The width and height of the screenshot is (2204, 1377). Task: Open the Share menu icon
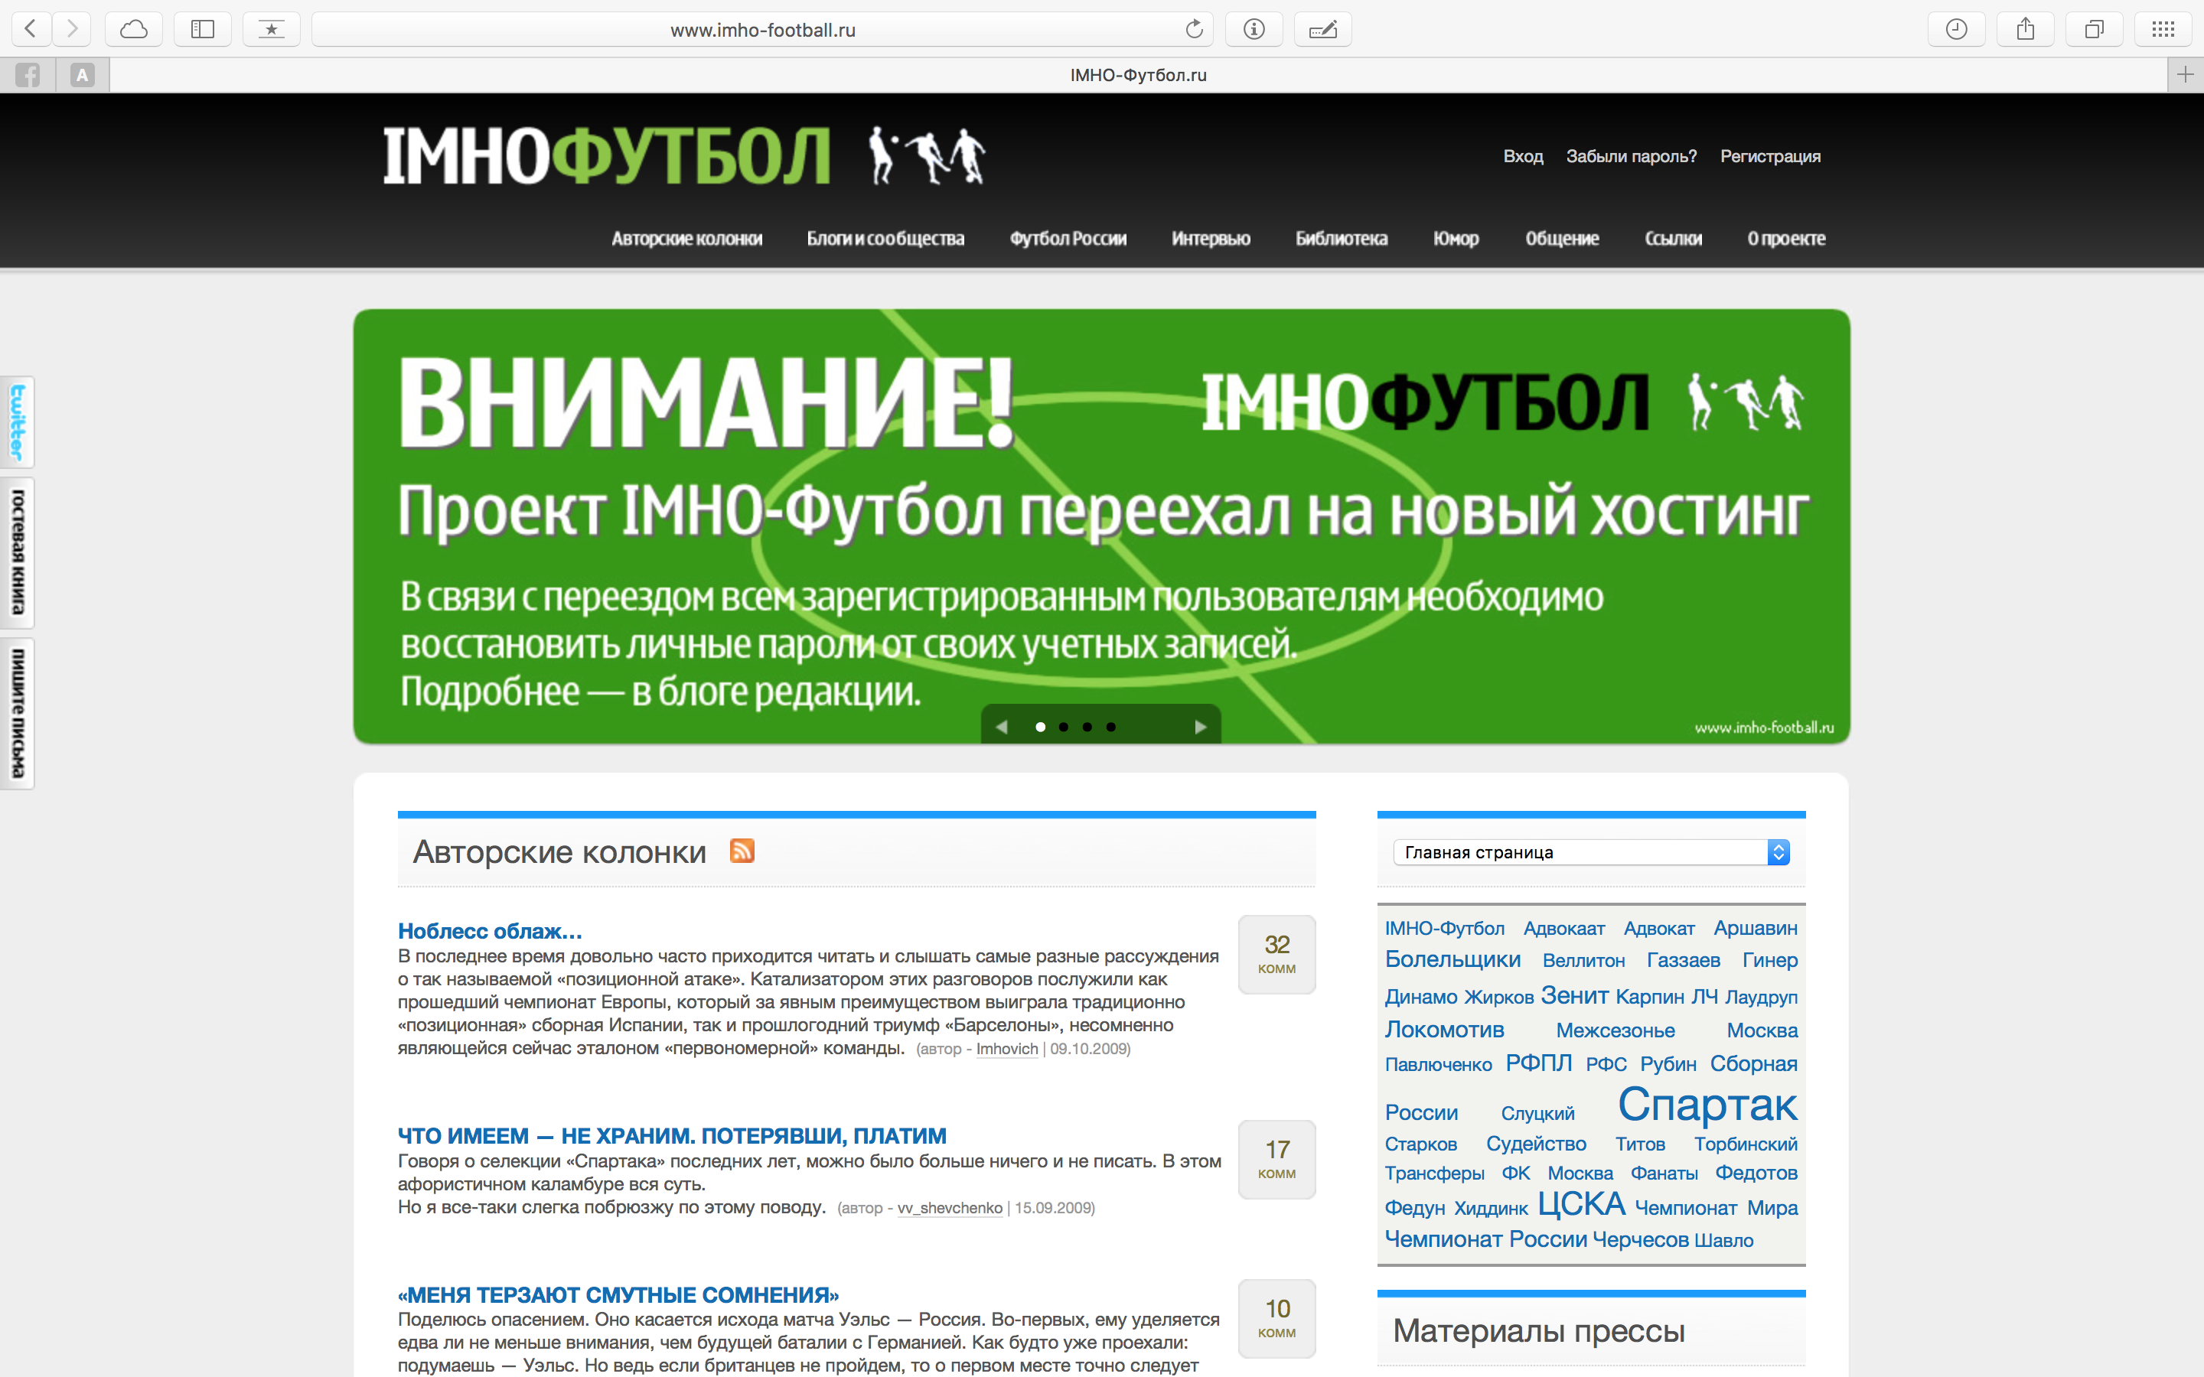(2025, 29)
